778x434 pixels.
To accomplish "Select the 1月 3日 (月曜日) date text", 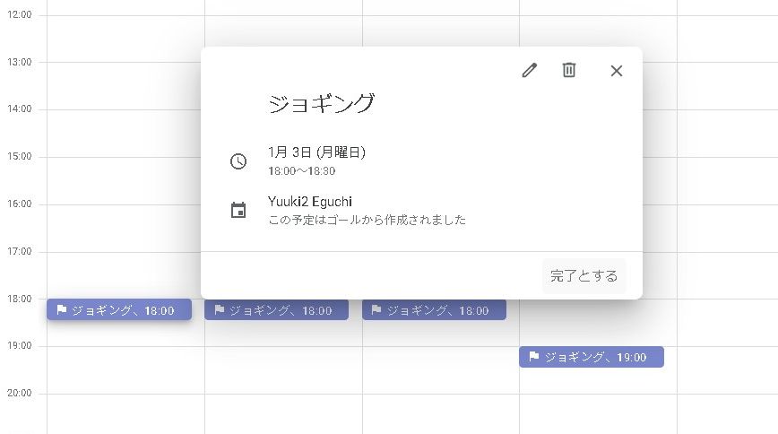I will (316, 152).
